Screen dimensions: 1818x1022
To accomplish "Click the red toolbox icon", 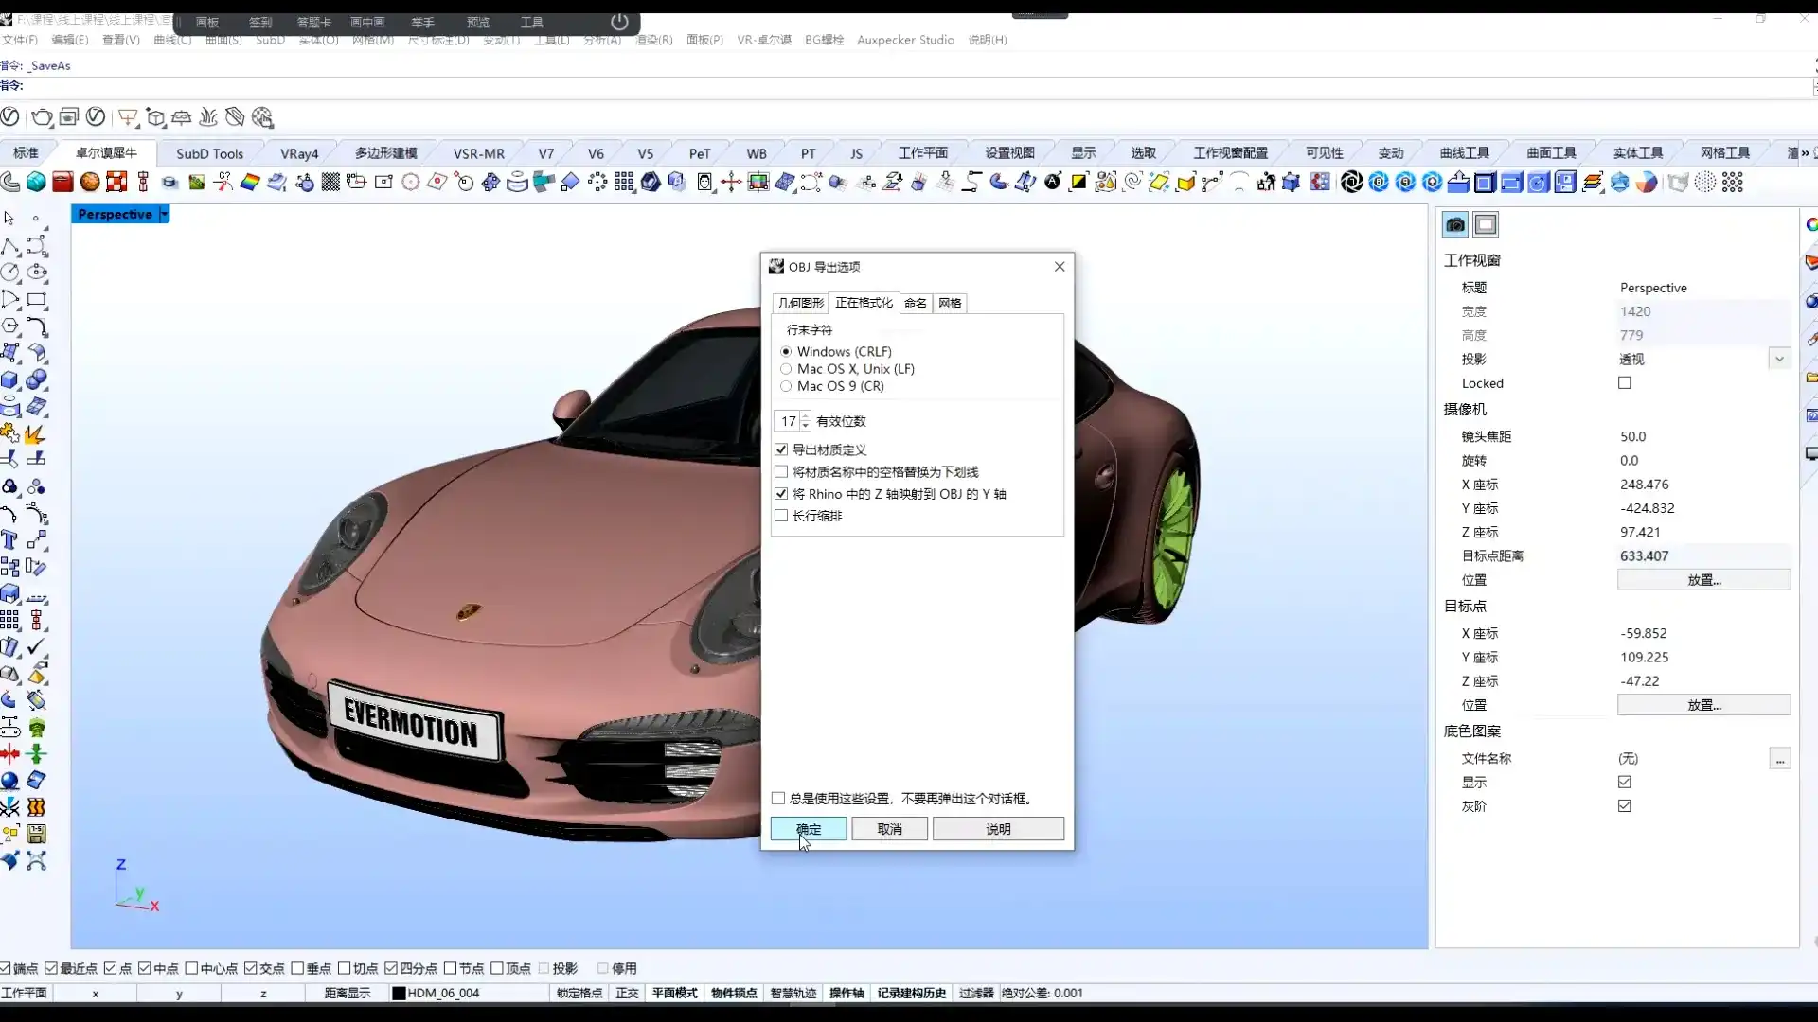I will coord(62,182).
